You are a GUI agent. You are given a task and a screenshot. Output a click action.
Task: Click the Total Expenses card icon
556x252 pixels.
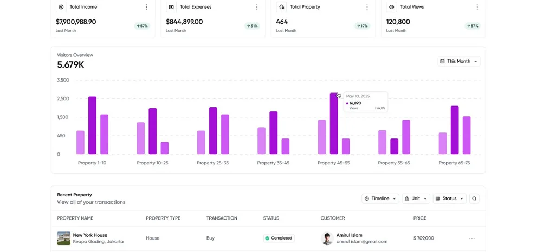(171, 7)
